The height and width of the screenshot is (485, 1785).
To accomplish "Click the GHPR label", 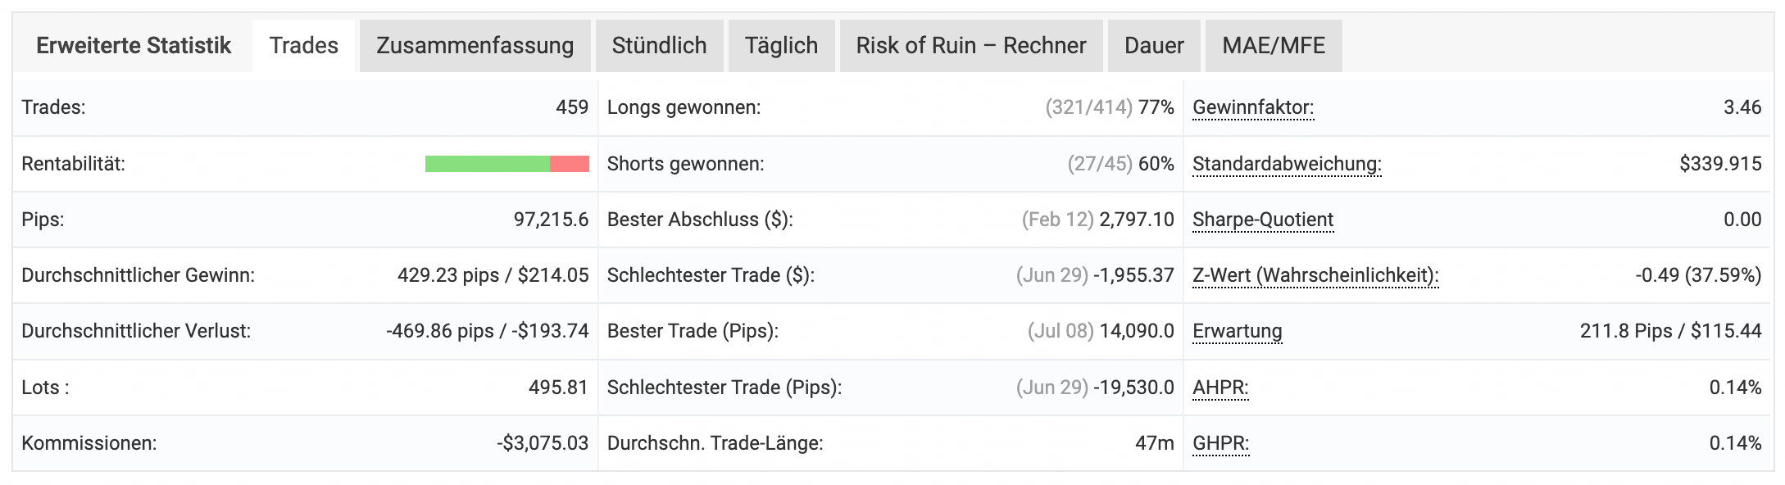I will pos(1221,443).
